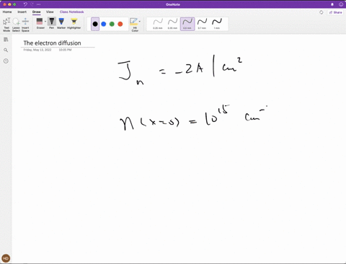The height and width of the screenshot is (264, 346).
Task: Switch to the Marker tool
Action: (61, 23)
